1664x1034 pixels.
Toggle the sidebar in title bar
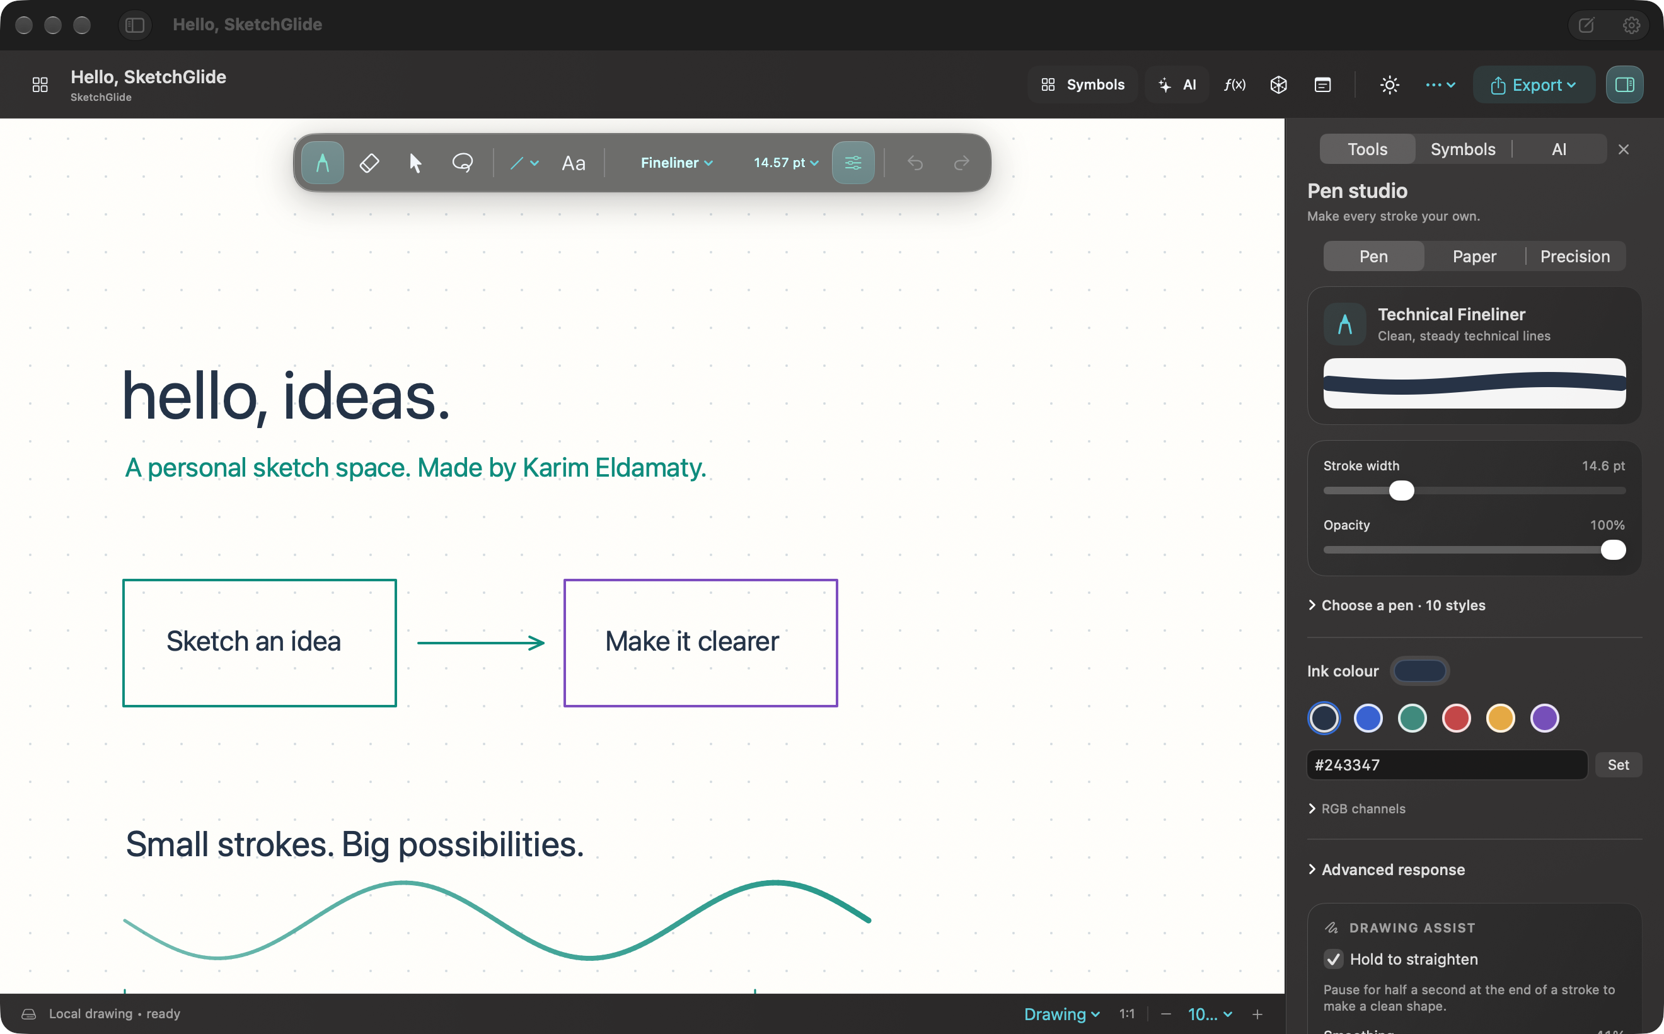(x=135, y=25)
